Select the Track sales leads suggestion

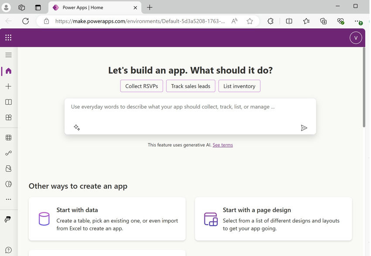[x=191, y=86]
